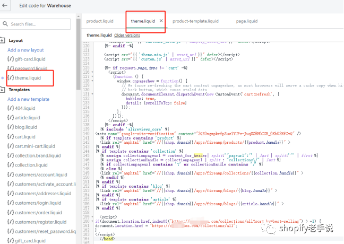Fold code at line 131

[92, 94]
